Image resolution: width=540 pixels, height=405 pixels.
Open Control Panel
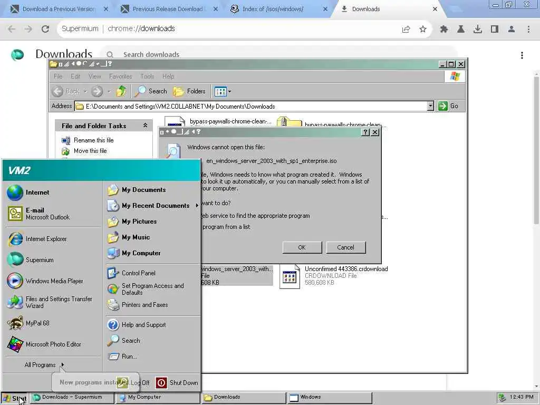131,273
